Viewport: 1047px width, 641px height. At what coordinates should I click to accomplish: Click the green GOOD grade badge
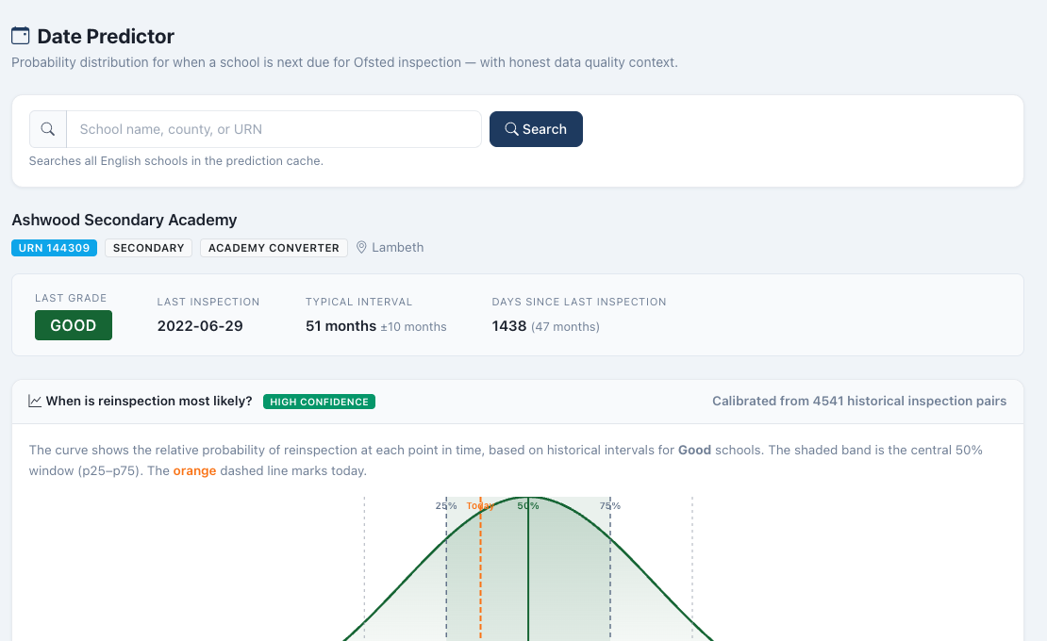[74, 325]
